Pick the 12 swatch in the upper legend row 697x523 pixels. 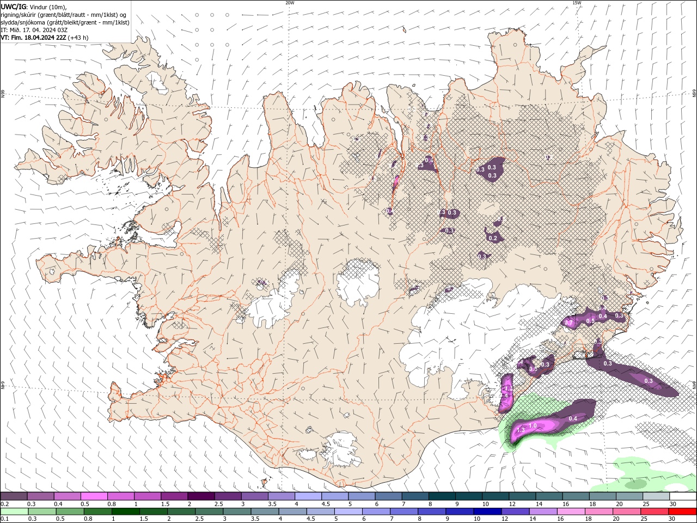coord(522,496)
